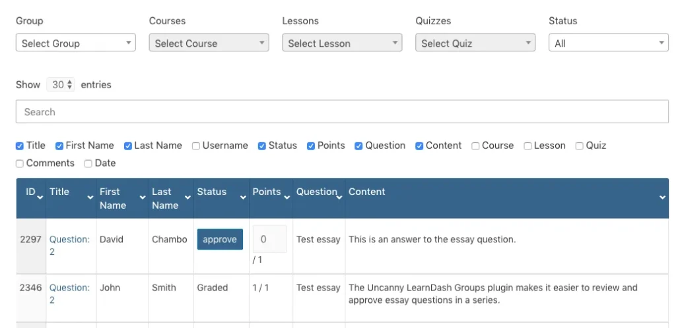Click the sort arrow in Title column header
The image size is (680, 328).
(x=90, y=197)
